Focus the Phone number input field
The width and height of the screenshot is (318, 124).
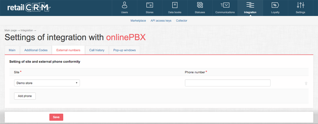[x=228, y=83]
